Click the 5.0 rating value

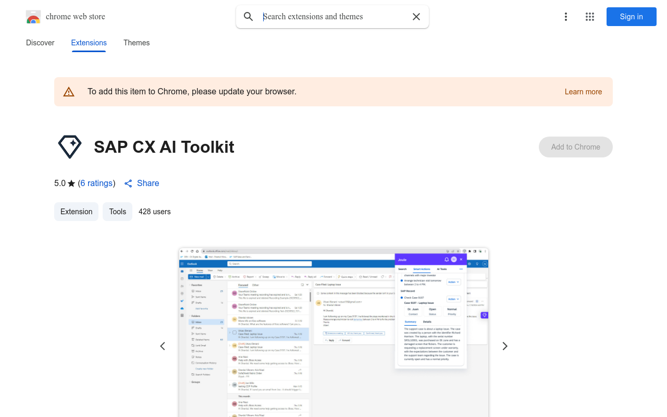[x=60, y=183]
